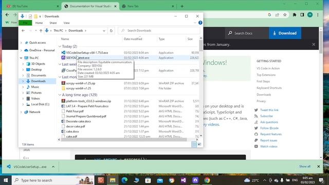Click Subscribe RSS link
The image size is (329, 185).
tap(266, 116)
